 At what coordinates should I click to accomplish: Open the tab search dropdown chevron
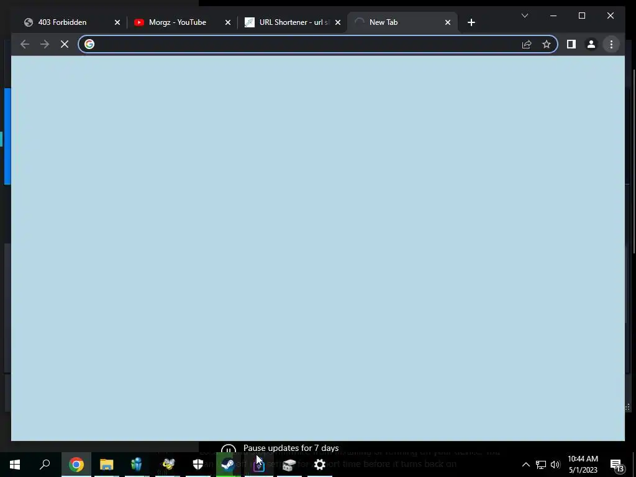[524, 16]
